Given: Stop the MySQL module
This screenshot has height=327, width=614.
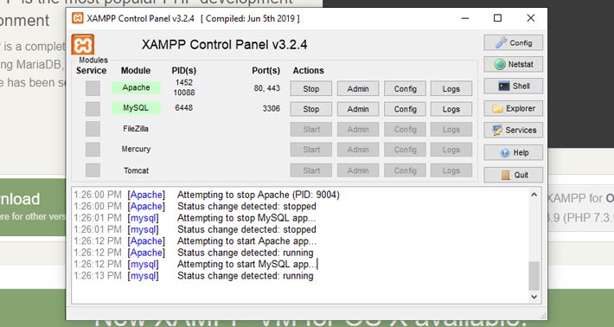Looking at the screenshot, I should pyautogui.click(x=311, y=109).
